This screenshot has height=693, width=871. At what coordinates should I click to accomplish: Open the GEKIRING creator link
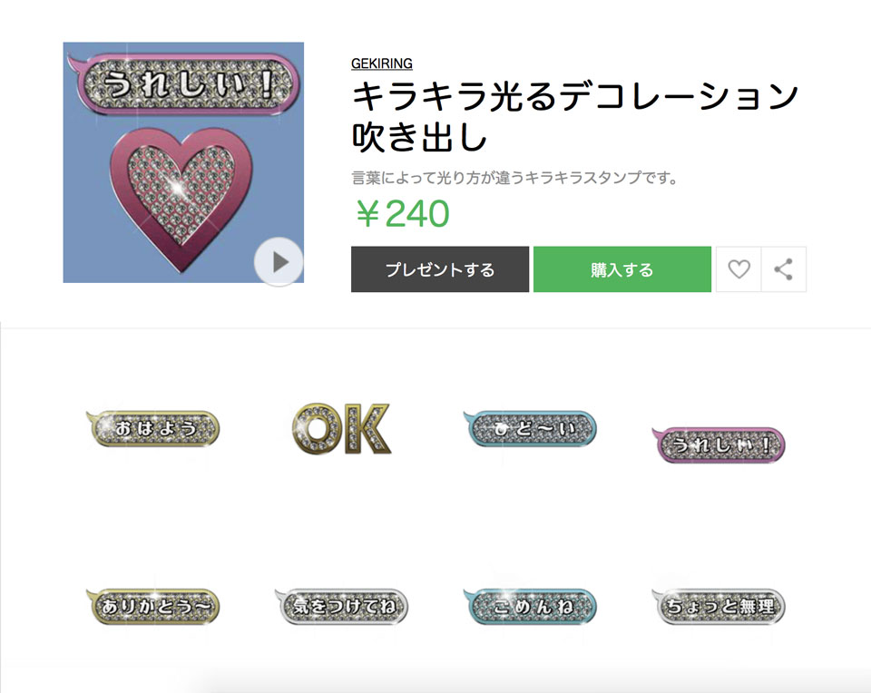[382, 63]
